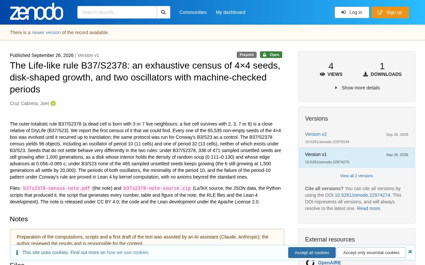Viewport: 425px width, 265px height.
Task: Click the v1 DOI 10.5281/zenodo.22974275
Action: coord(327,162)
